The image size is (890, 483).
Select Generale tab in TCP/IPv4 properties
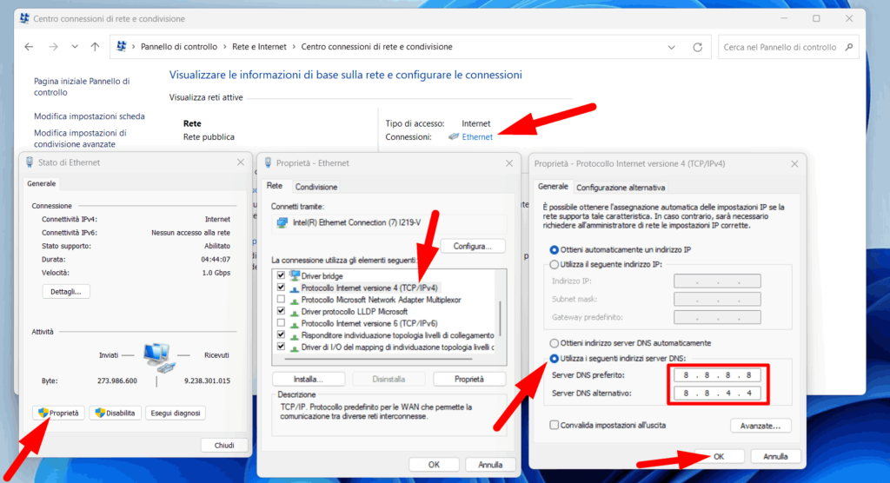553,186
